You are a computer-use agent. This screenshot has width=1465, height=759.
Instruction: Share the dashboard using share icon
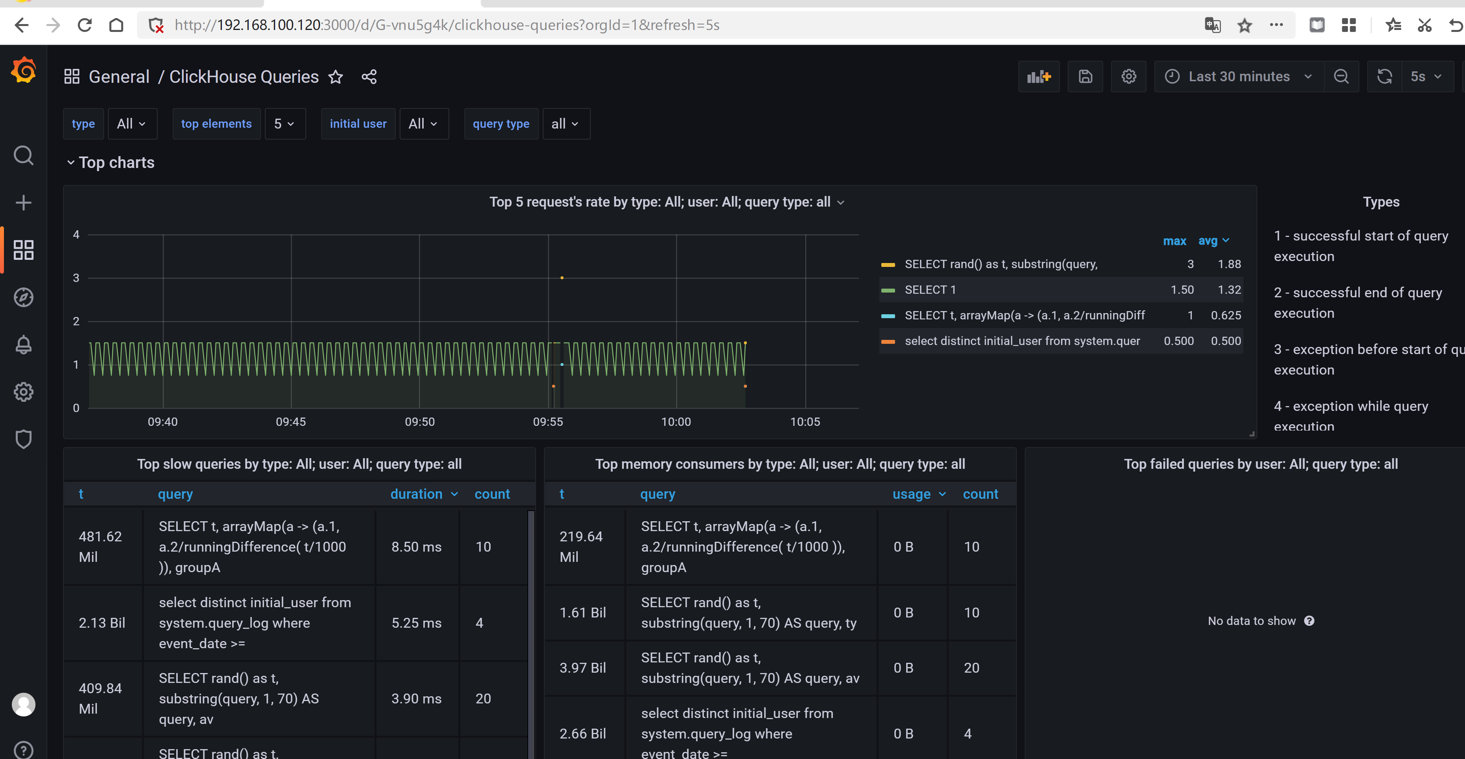(369, 77)
